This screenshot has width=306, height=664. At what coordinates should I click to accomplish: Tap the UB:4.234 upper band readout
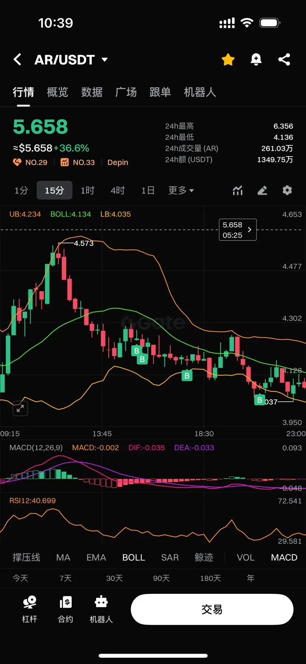point(25,214)
